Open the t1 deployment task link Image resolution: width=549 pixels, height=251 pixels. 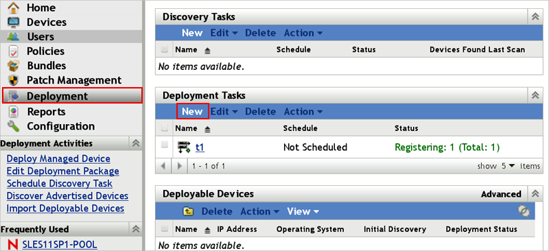point(200,147)
